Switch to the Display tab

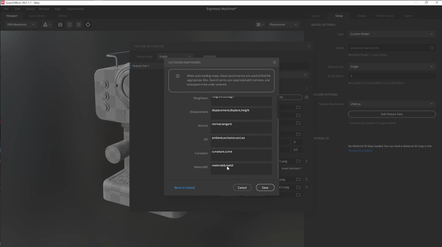(362, 16)
